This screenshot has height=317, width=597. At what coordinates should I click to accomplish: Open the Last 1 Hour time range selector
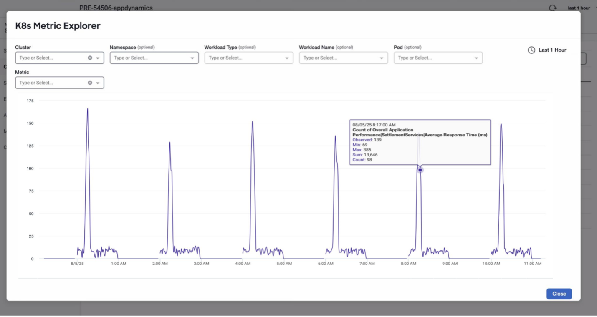552,50
